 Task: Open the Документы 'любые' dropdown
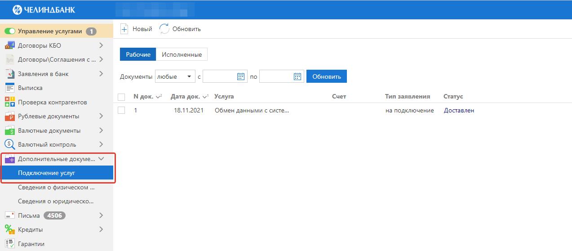175,76
